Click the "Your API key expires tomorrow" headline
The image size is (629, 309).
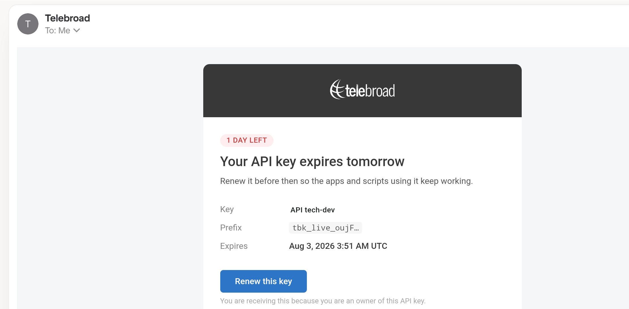click(312, 162)
